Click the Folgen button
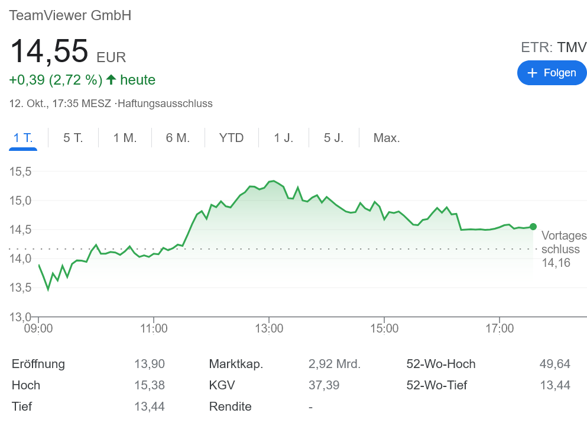The width and height of the screenshot is (587, 429). [x=552, y=73]
